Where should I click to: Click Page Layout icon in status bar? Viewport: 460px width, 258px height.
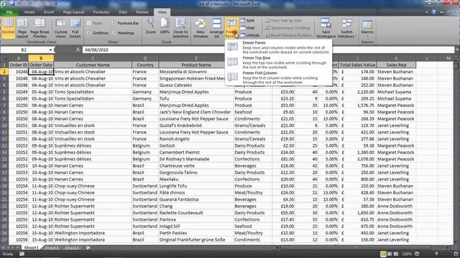[390, 254]
